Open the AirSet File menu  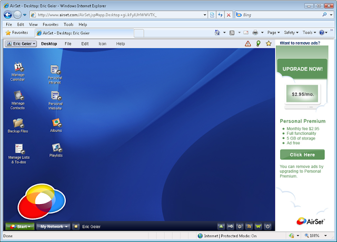click(x=68, y=44)
